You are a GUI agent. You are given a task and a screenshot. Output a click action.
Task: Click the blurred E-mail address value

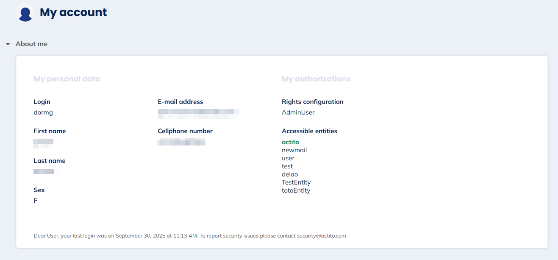pos(198,112)
